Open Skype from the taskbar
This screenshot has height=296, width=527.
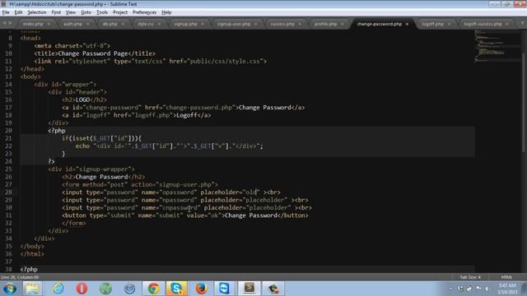176,289
